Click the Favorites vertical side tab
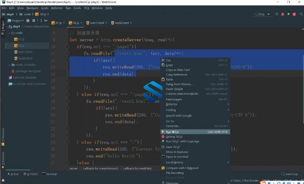The width and height of the screenshot is (304, 184). (3, 160)
